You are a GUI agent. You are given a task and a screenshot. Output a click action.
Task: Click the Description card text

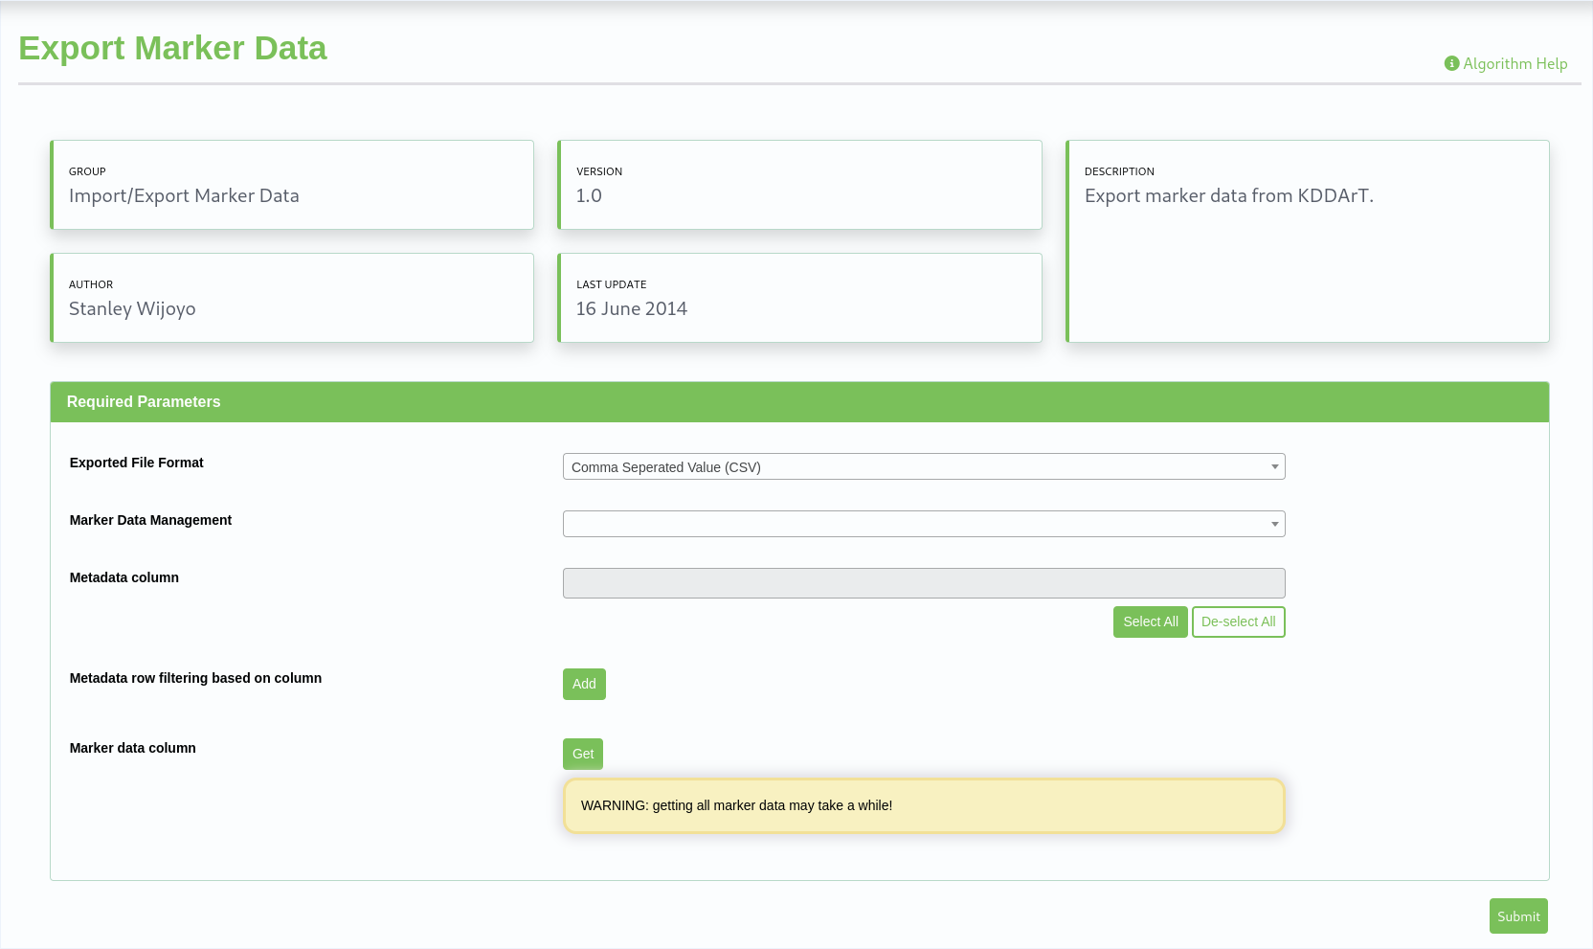(1228, 195)
